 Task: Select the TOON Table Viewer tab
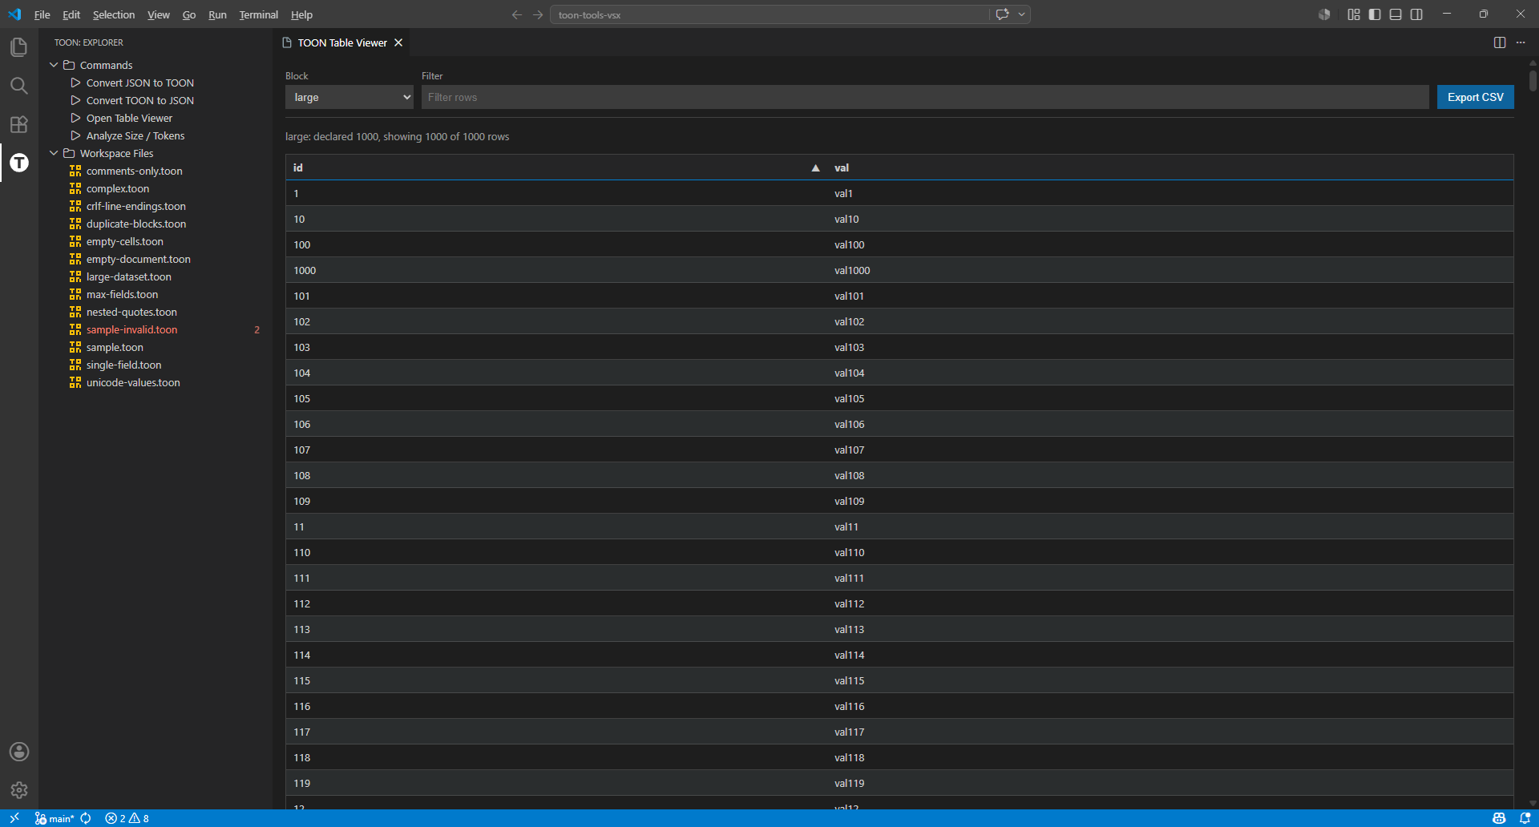[342, 42]
